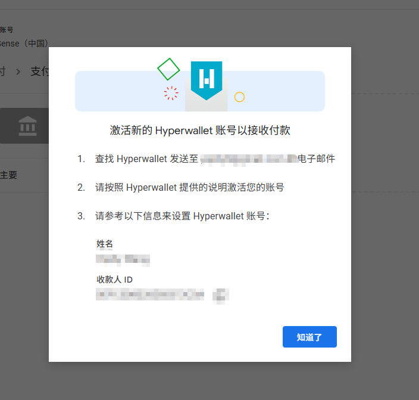
Task: Select the dialog title 激活新的 Hyperwallet 账号以接收付款
Action: click(200, 131)
